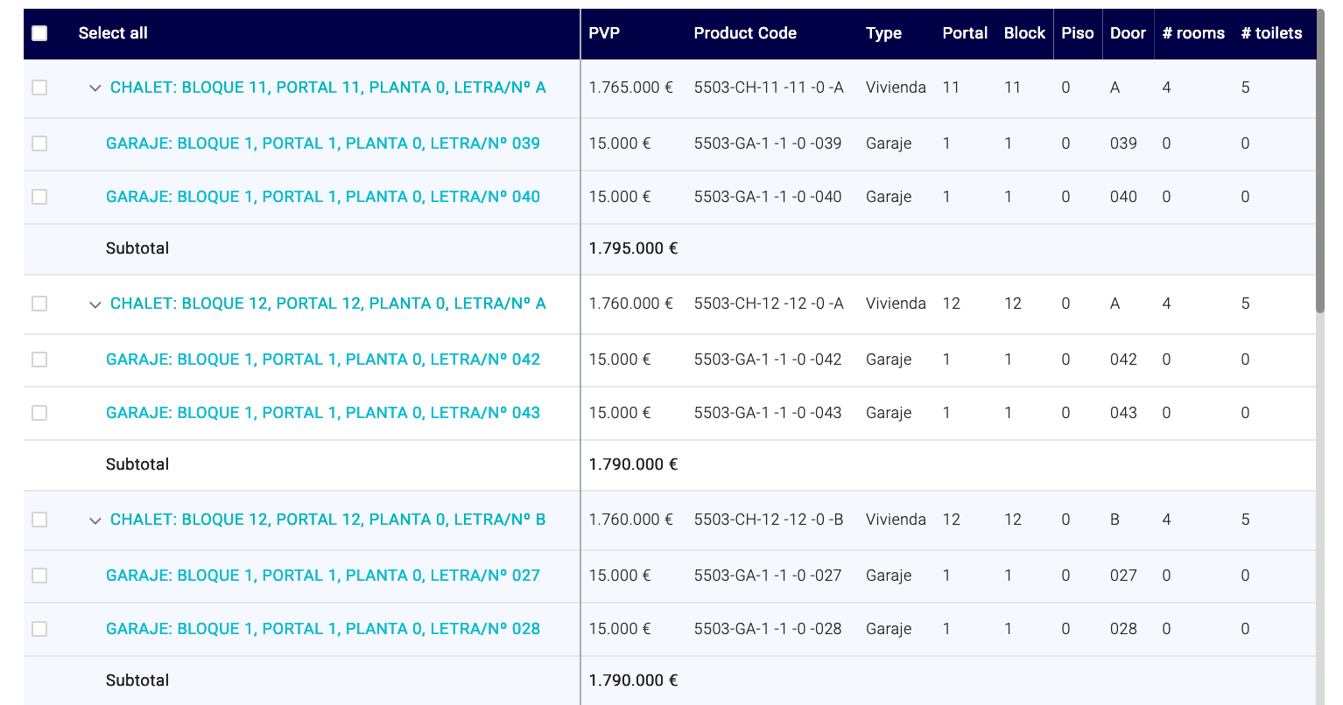Click the Door value 043

pos(1123,413)
